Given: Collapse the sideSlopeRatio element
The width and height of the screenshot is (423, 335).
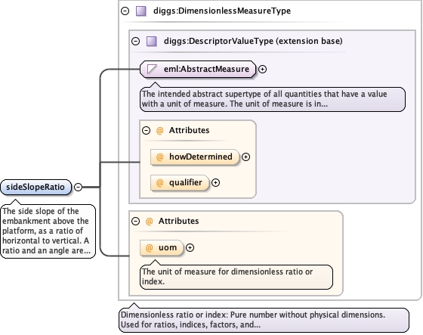Looking at the screenshot, I should 78,187.
